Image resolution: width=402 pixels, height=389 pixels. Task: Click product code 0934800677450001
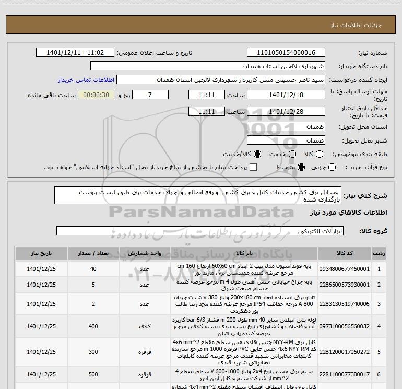345,269
